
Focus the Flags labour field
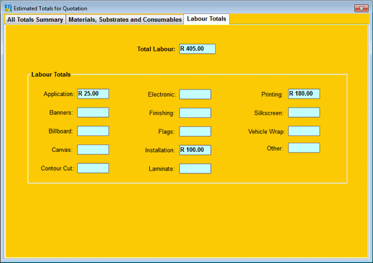pos(195,131)
